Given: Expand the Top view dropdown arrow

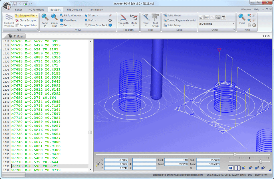Looking at the screenshot, I should click(70, 25).
